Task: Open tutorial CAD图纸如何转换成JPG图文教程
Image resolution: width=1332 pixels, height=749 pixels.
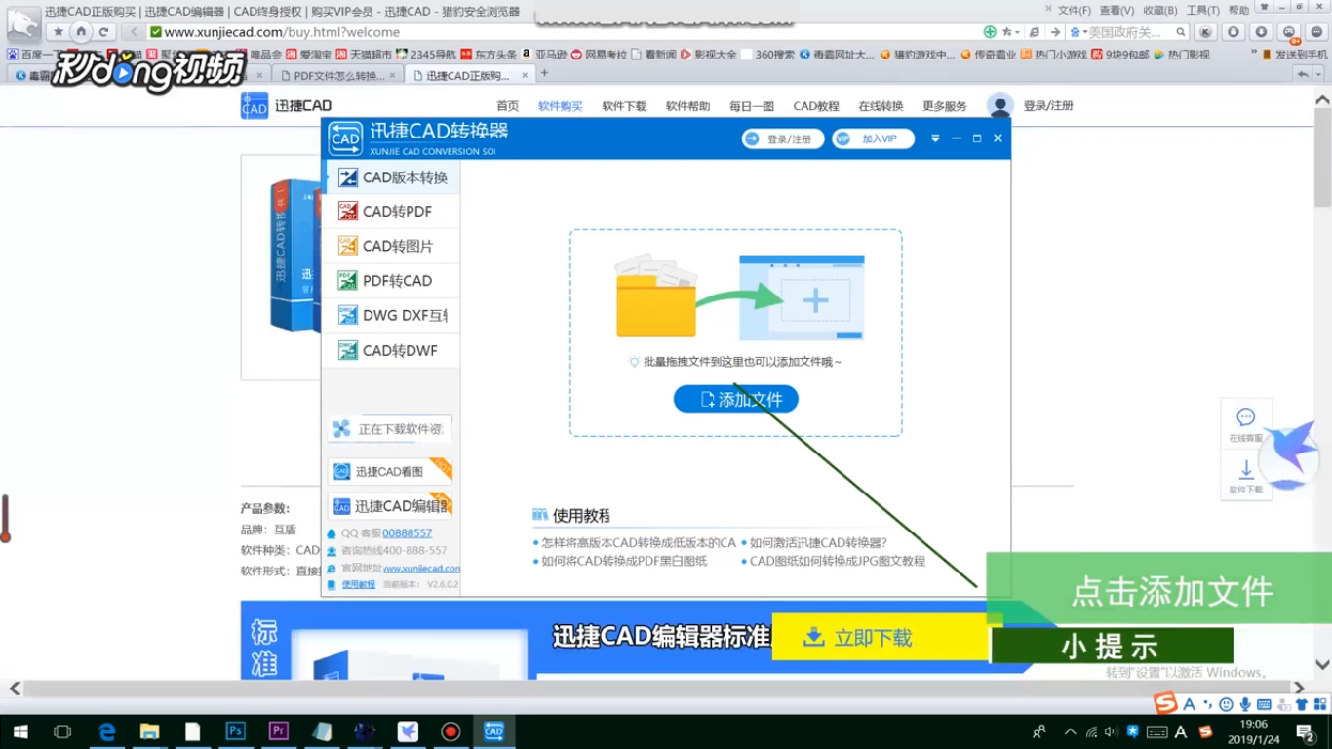Action: 837,562
